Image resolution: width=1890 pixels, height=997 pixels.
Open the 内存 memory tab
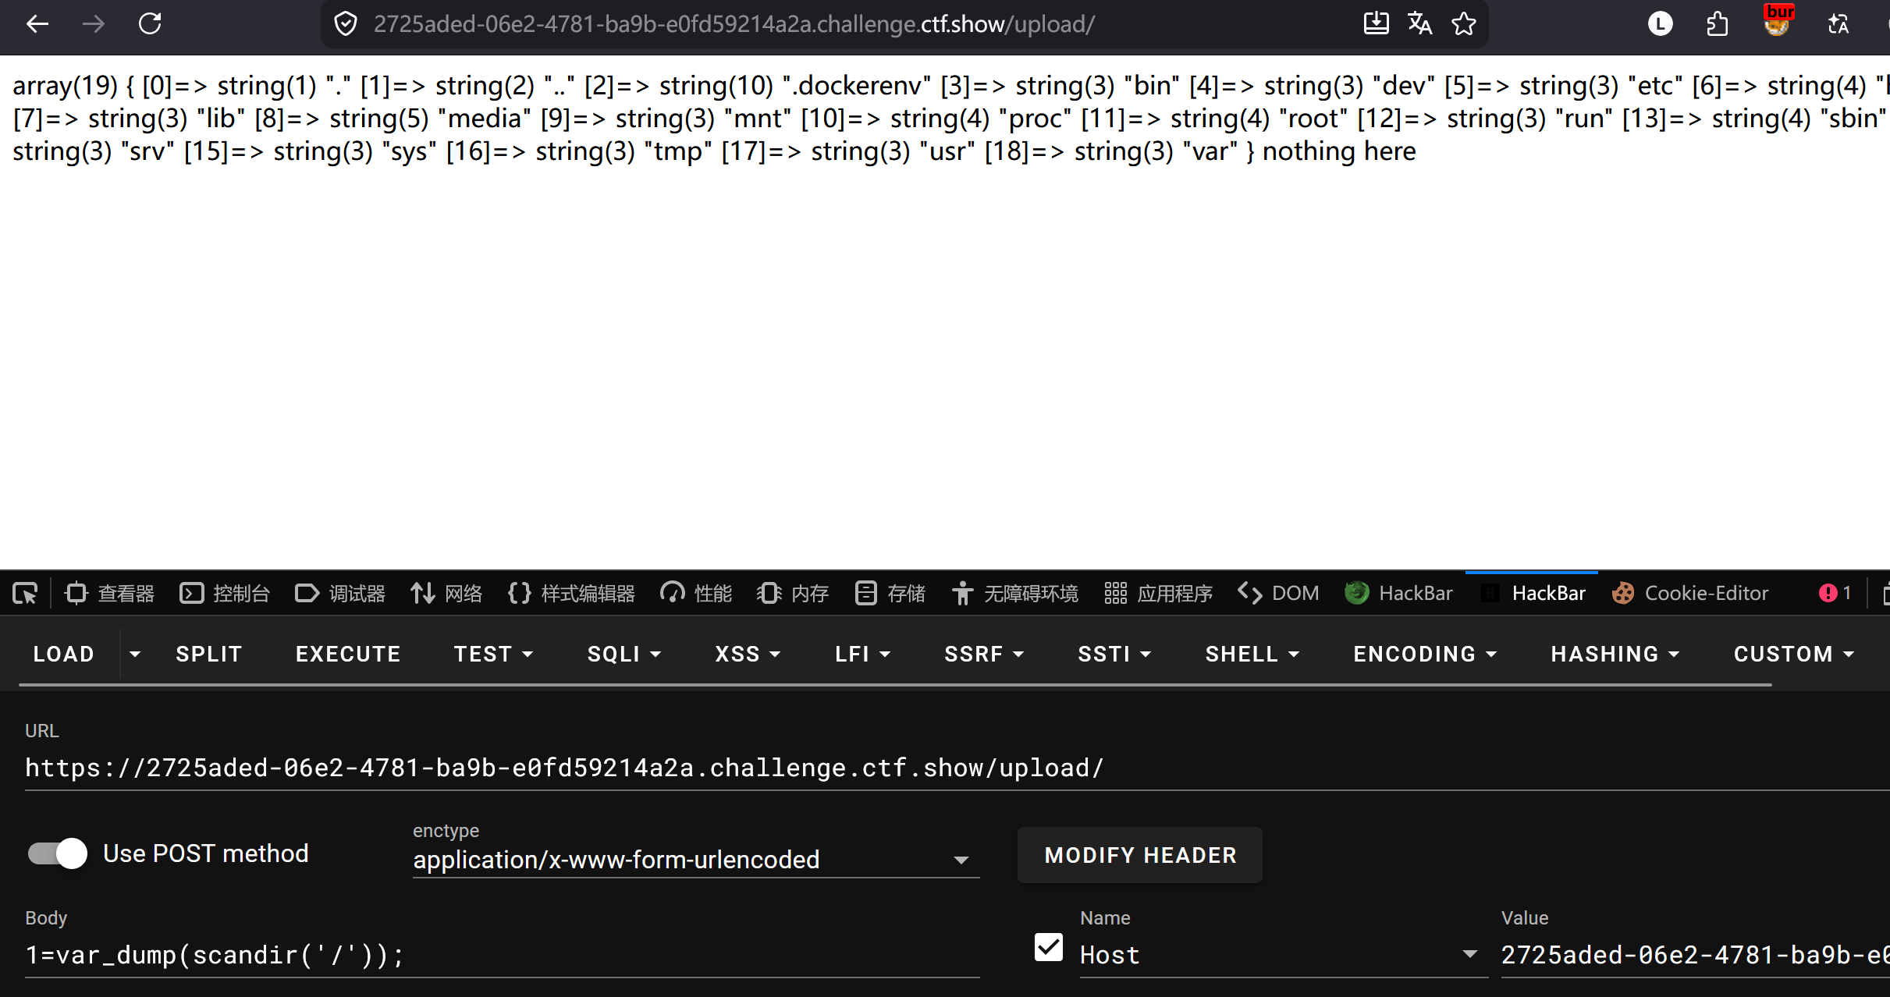point(793,594)
